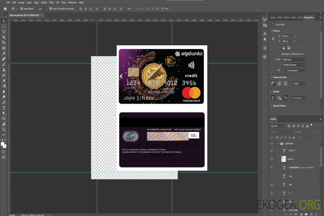The height and width of the screenshot is (216, 324).
Task: Open the Character panel icon
Action: click(265, 34)
